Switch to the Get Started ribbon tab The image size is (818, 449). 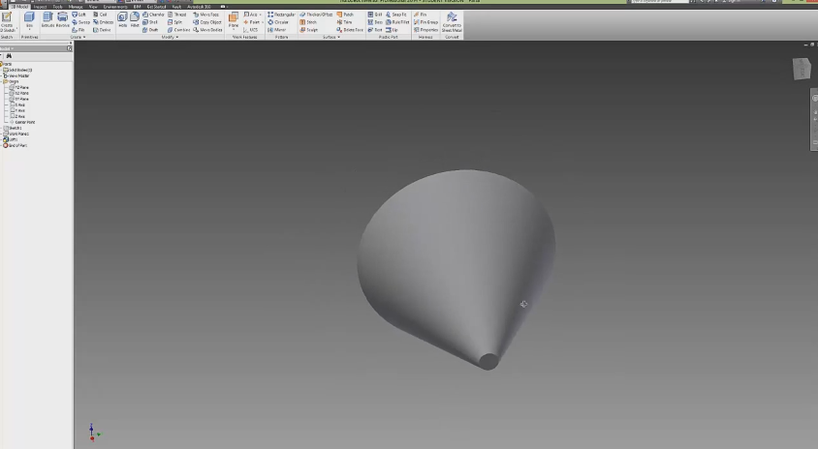(157, 7)
